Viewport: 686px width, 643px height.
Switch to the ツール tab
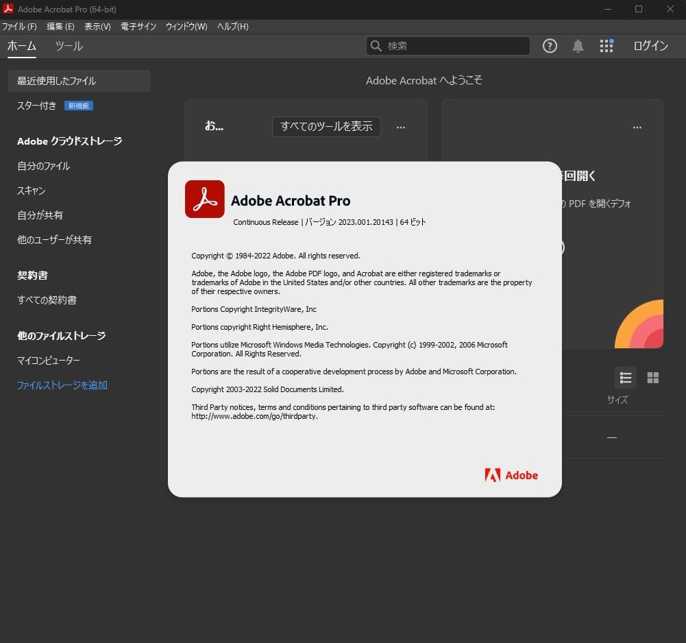coord(69,46)
